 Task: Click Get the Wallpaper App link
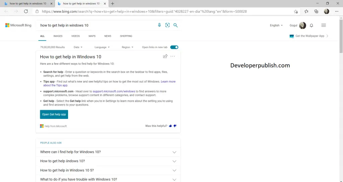coord(310,36)
